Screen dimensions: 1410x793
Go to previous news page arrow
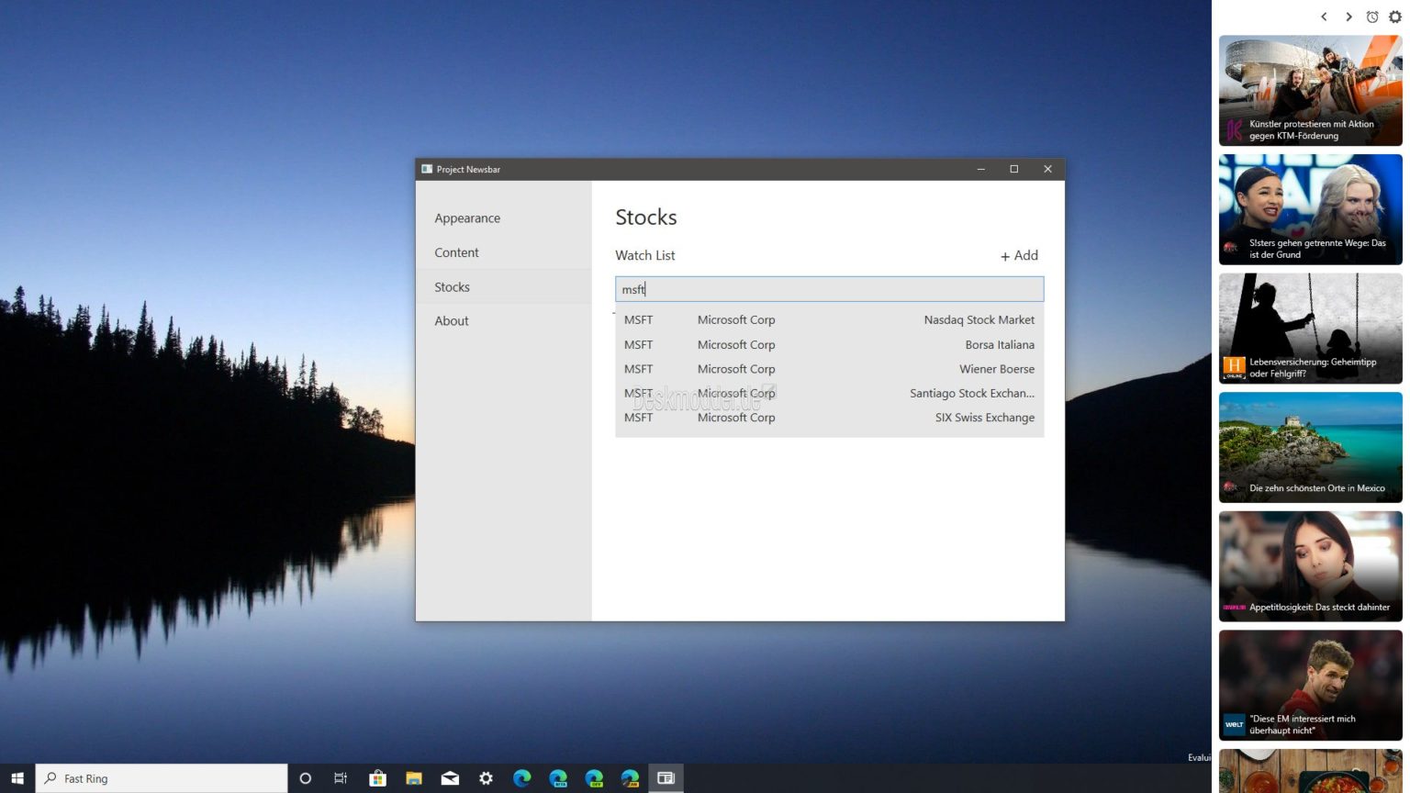click(x=1324, y=17)
